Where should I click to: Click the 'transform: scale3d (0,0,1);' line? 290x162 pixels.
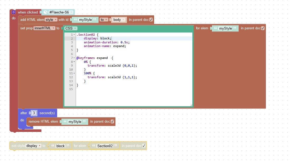click(x=112, y=66)
